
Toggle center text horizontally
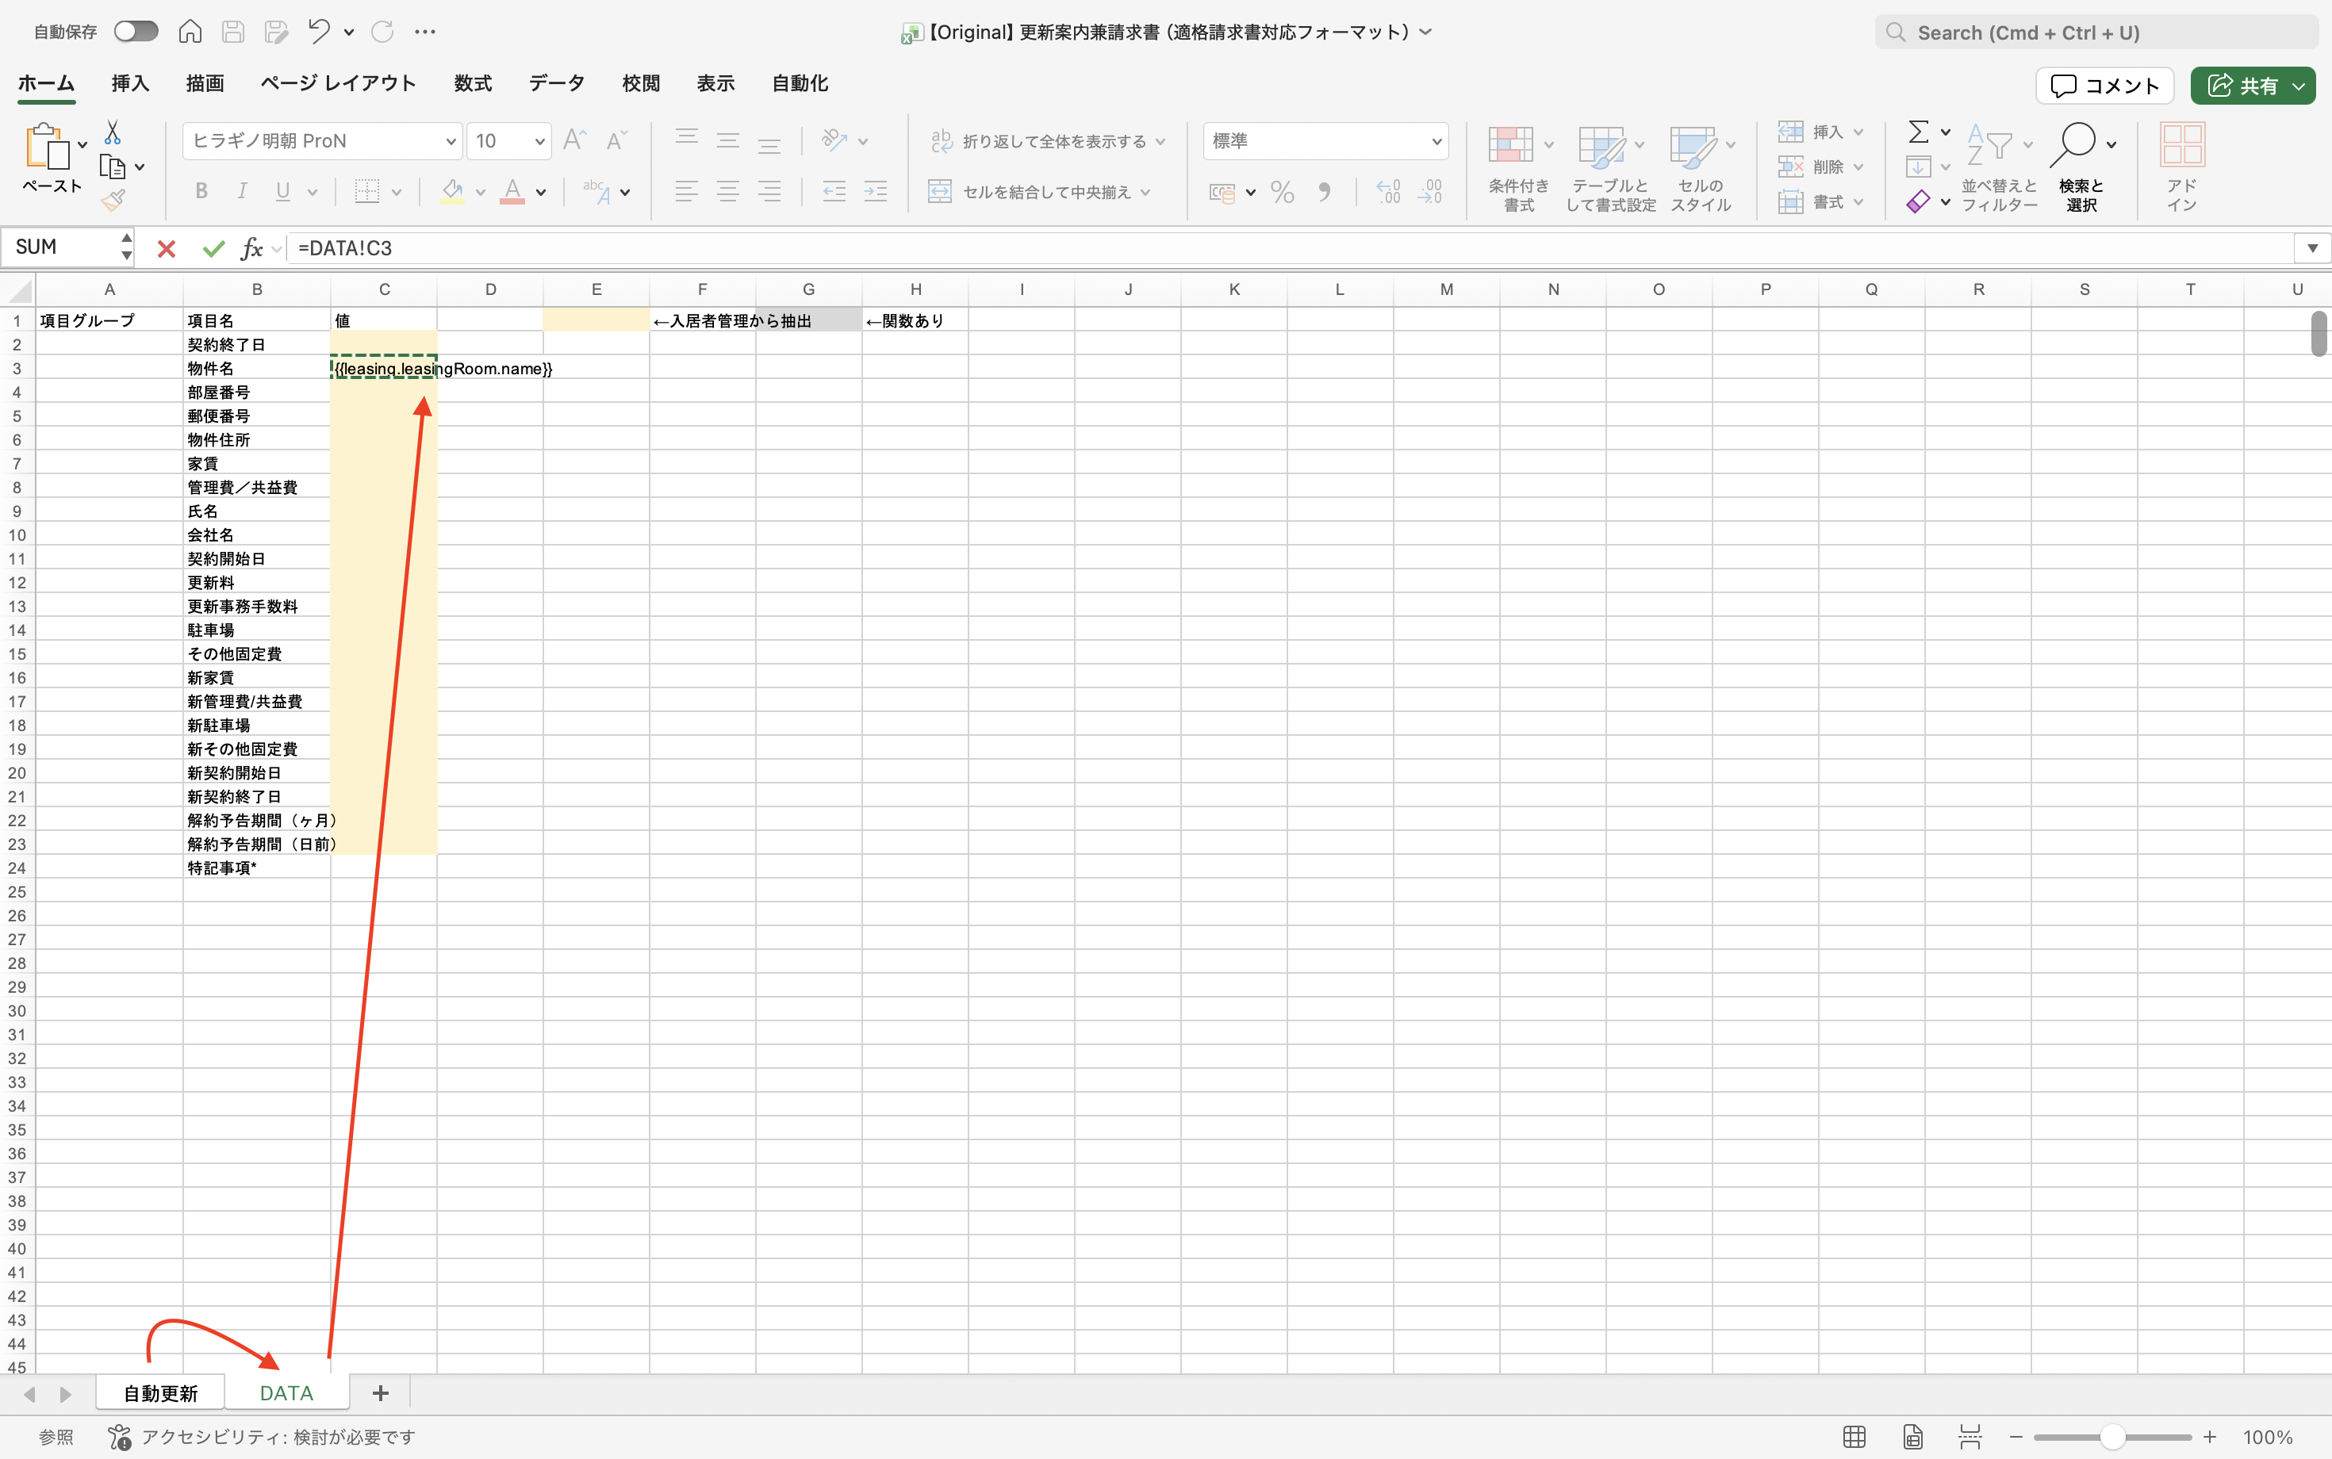click(728, 191)
